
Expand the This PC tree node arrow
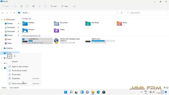pos(2,53)
